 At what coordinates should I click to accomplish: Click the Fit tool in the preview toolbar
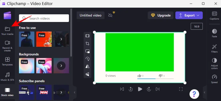coord(87,36)
